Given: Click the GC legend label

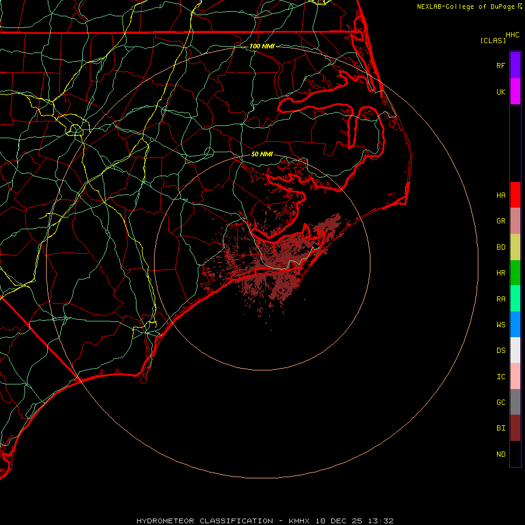Looking at the screenshot, I should (x=501, y=402).
